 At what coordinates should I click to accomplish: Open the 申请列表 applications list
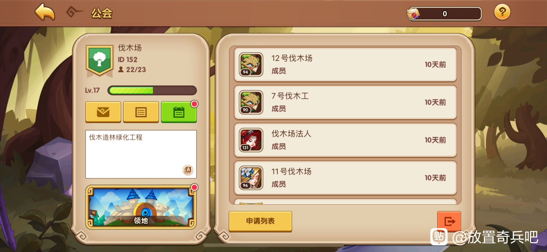click(260, 221)
